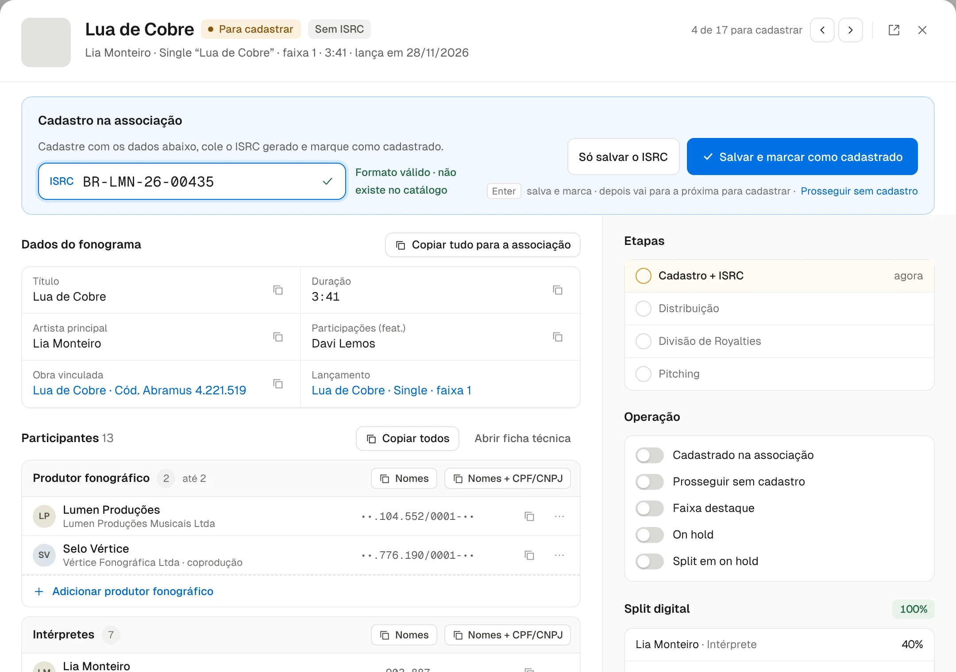Copy the Duração value 3:41

[x=557, y=290]
